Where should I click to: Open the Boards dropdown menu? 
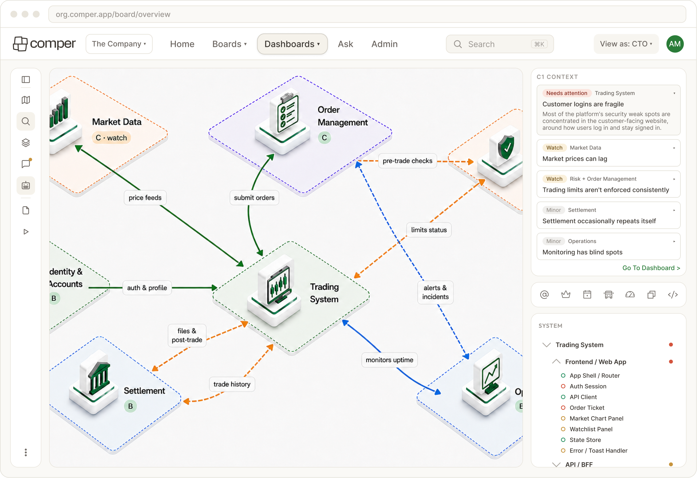coord(230,44)
